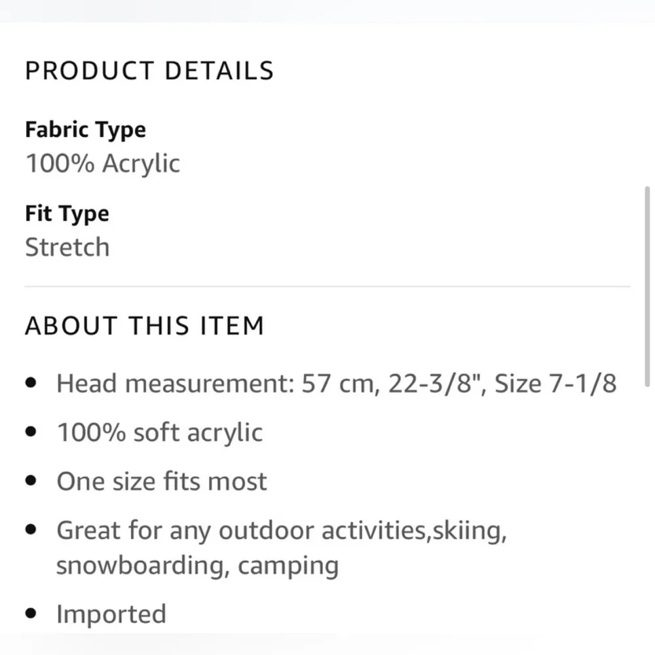Click the Imported bullet text
The height and width of the screenshot is (655, 655).
[x=111, y=614]
